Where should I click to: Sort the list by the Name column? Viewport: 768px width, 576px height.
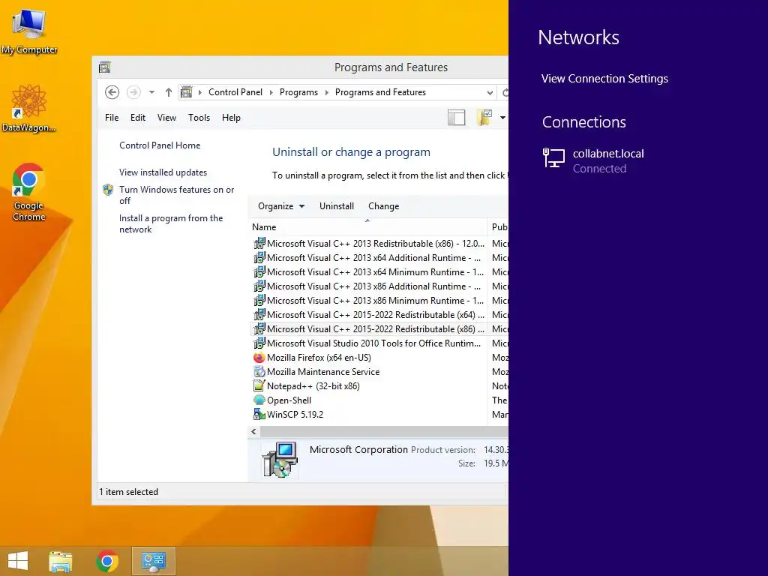(x=368, y=226)
